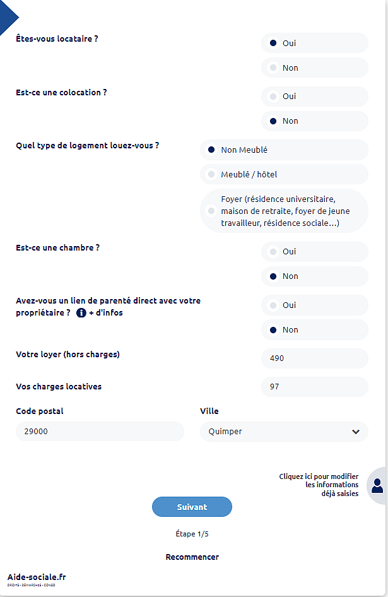The image size is (388, 597).
Task: Choose Non for colocation question
Action: tap(314, 121)
